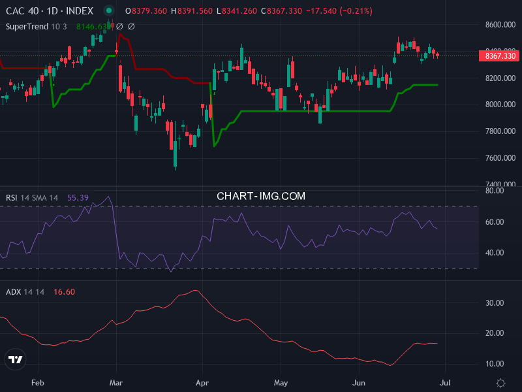
Task: Click the RSI 60.00 axis label
Action: point(495,222)
